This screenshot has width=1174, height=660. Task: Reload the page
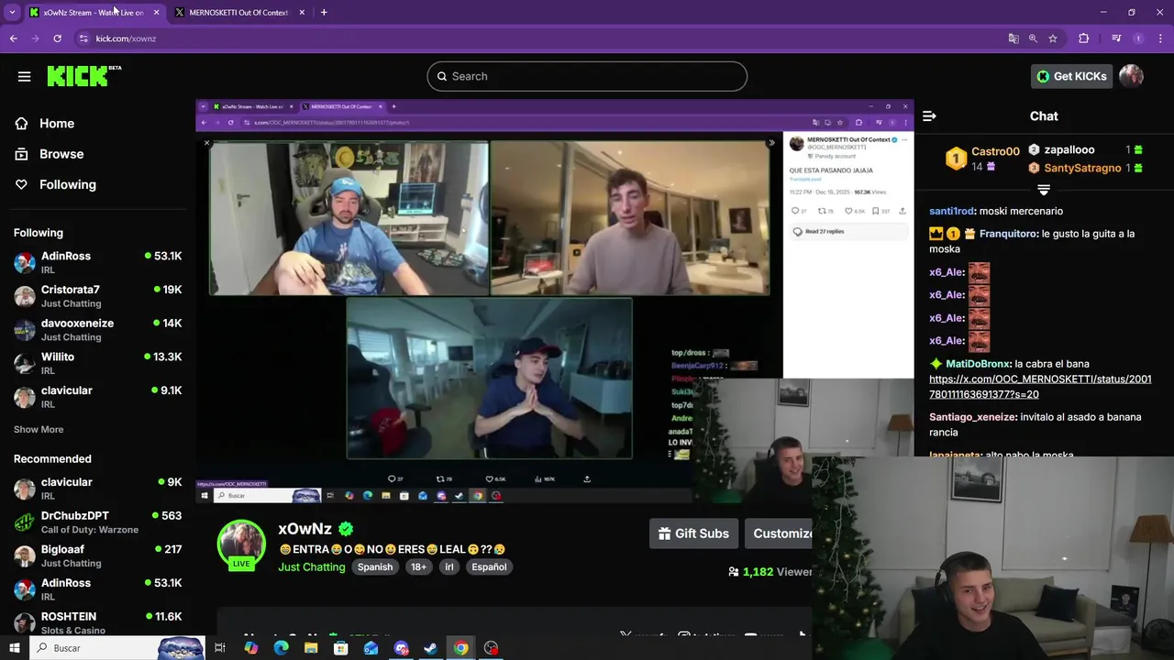(x=57, y=38)
